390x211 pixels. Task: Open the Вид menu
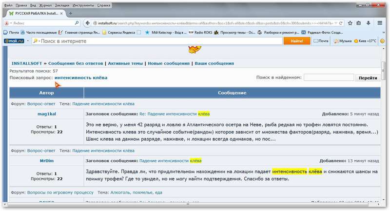tap(33, 5)
